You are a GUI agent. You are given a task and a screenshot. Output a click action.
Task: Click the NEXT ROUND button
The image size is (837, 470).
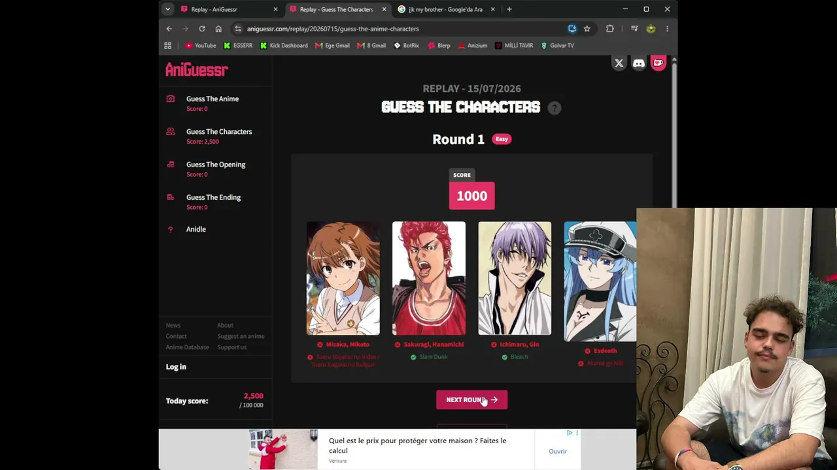(471, 399)
